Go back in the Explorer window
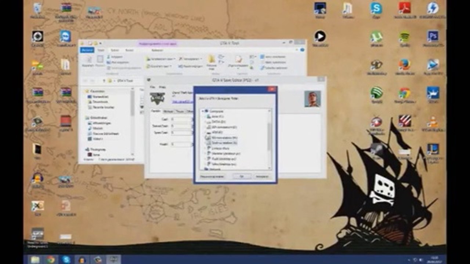Viewport: 470px width, 264px height. coord(86,81)
